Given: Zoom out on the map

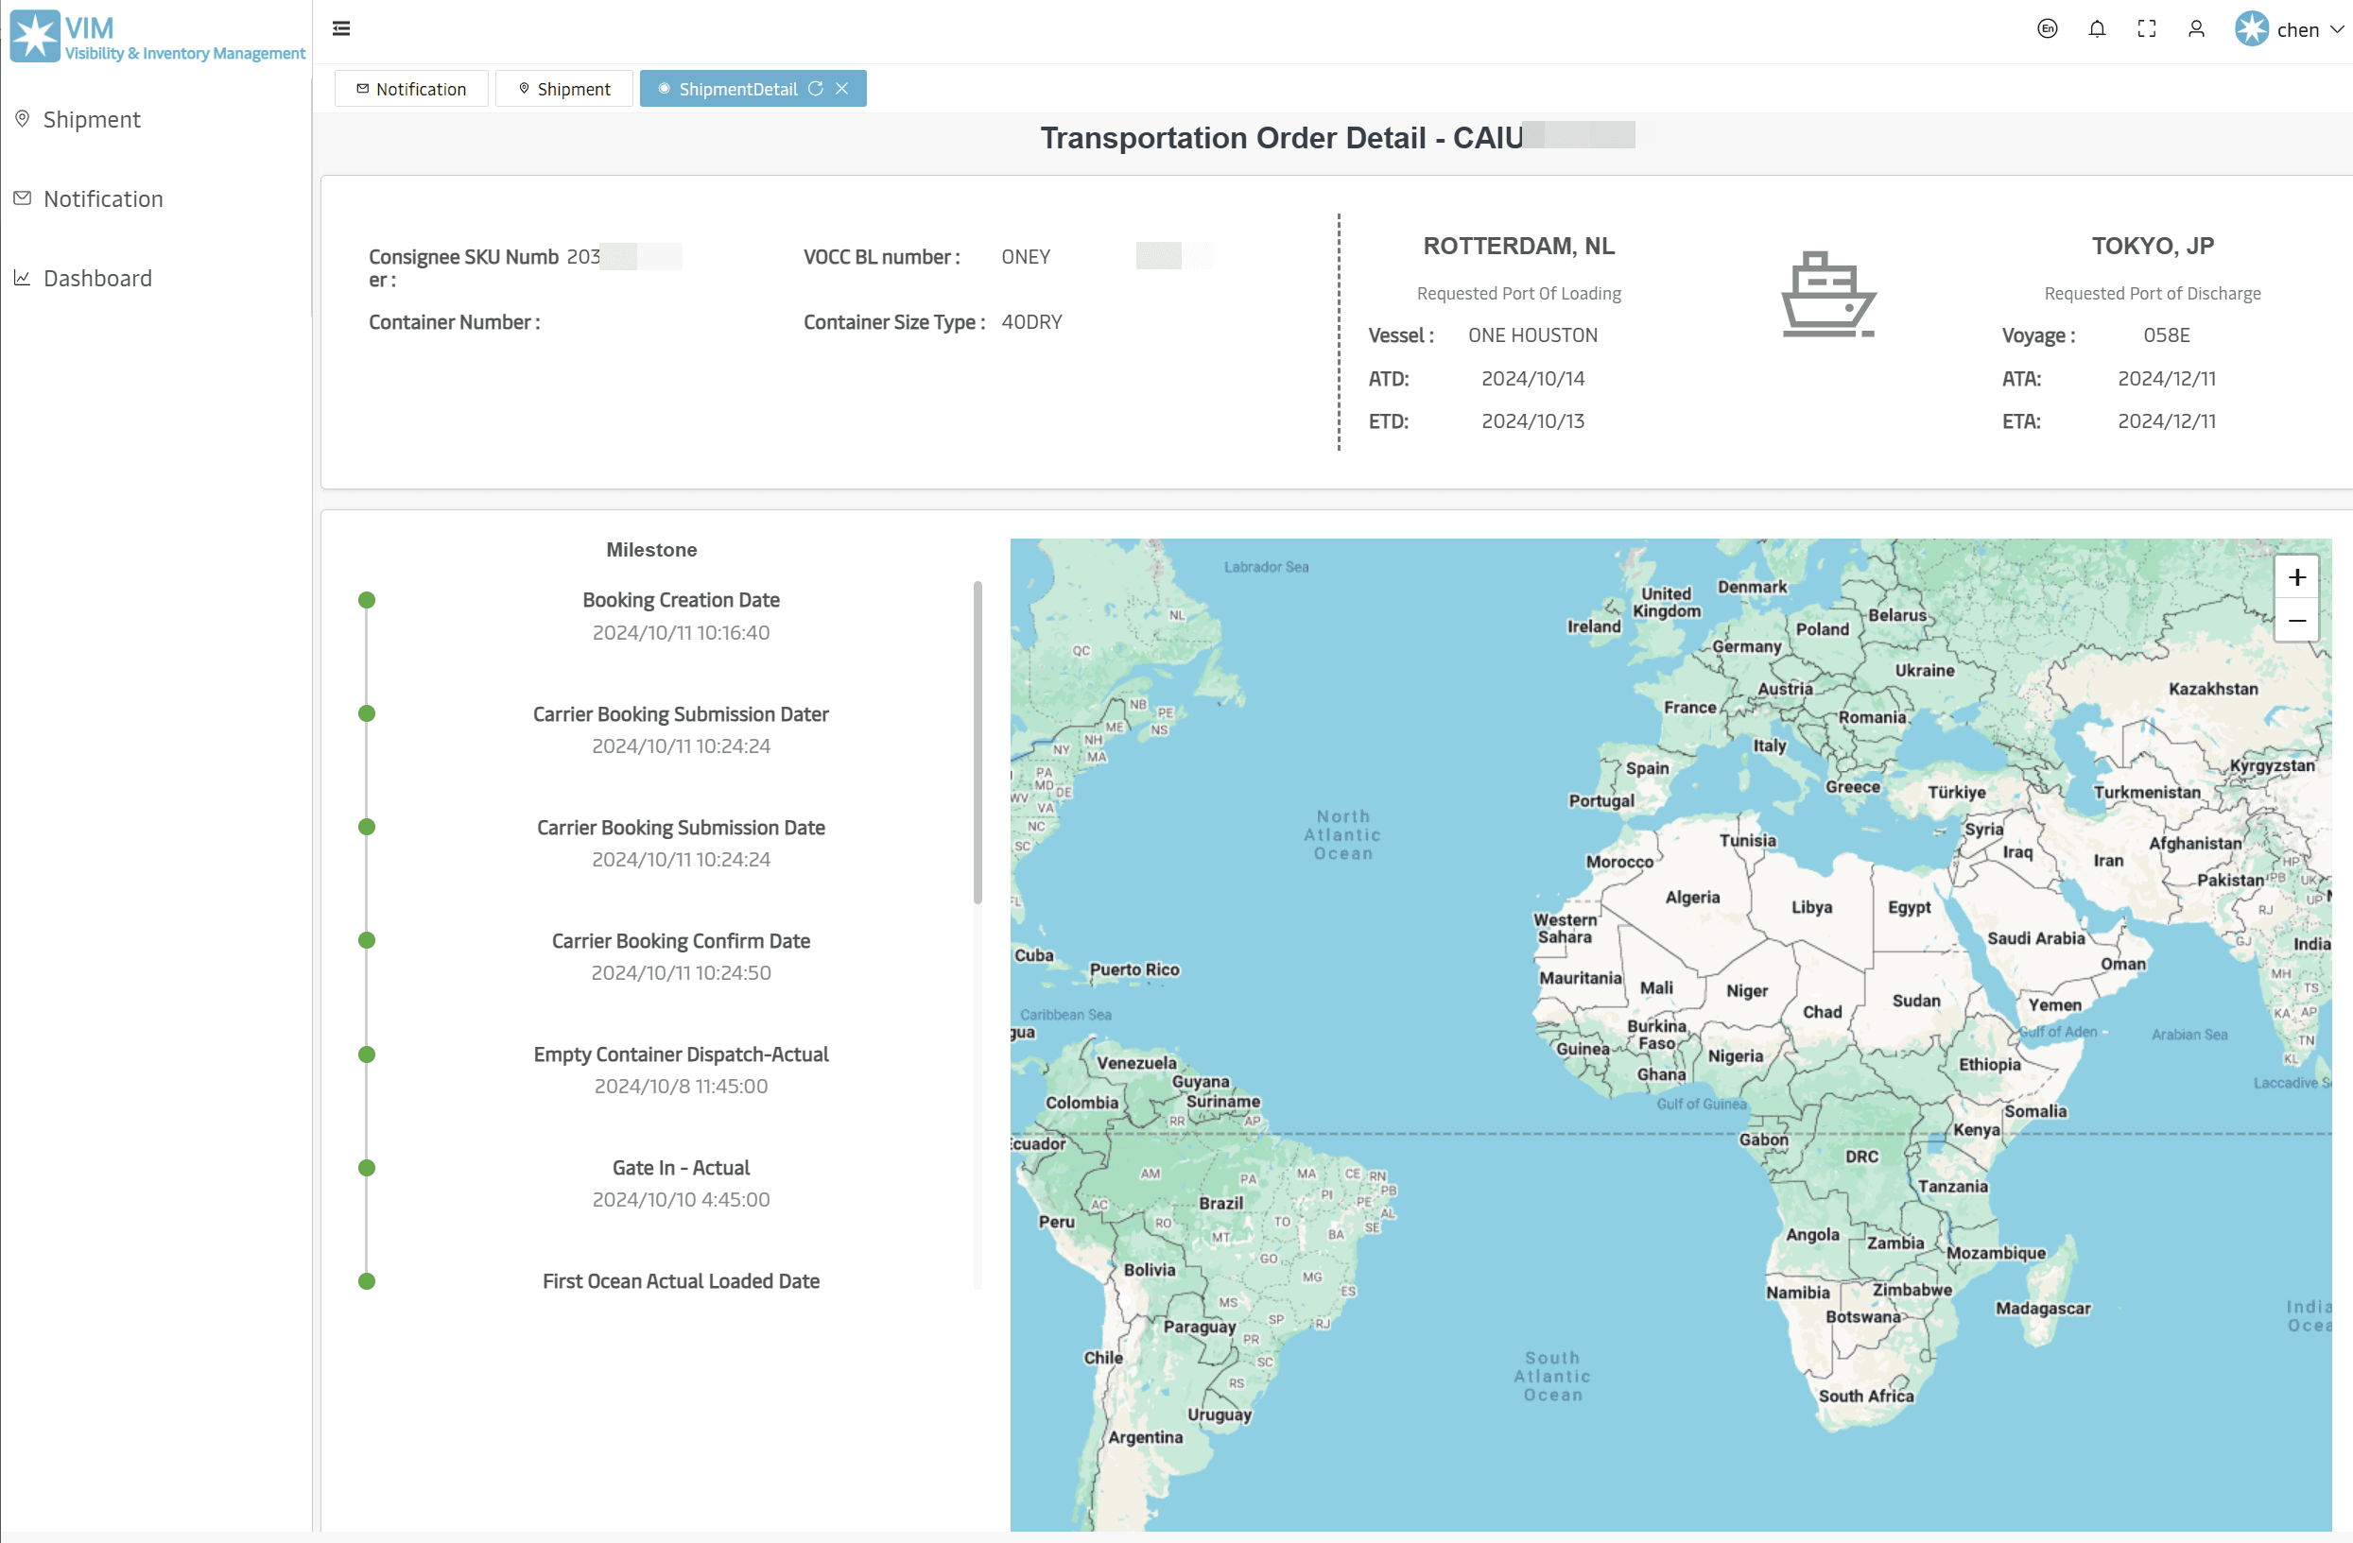Looking at the screenshot, I should point(2296,621).
